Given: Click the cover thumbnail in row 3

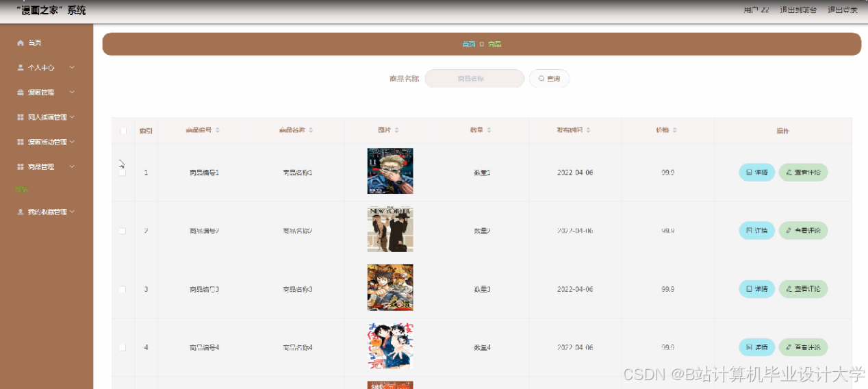Looking at the screenshot, I should [x=390, y=288].
